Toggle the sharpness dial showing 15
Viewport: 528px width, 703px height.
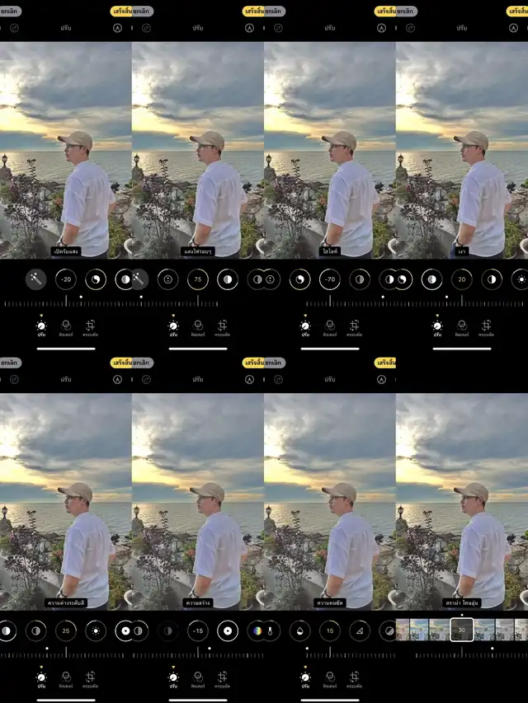coord(330,631)
